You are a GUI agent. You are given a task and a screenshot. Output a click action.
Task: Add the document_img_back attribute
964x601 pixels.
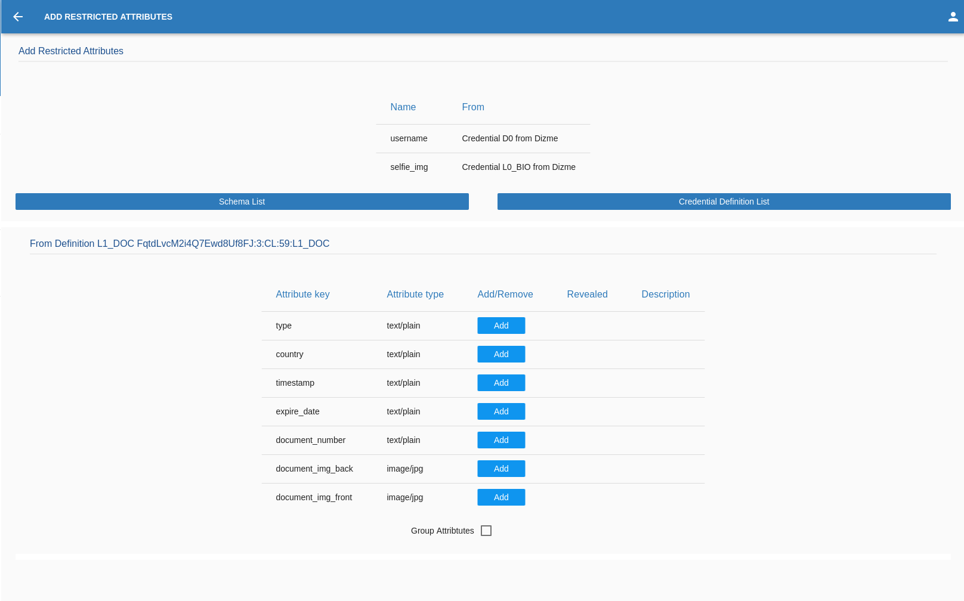point(501,469)
